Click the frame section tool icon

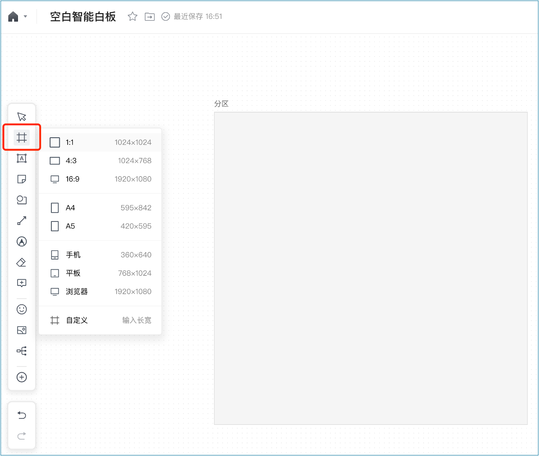(22, 138)
